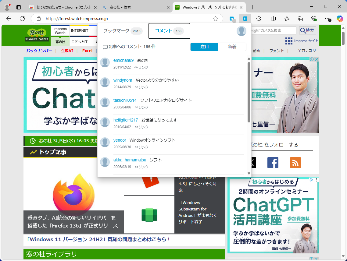Switch comment sorting to 新着
Image resolution: width=347 pixels, height=261 pixels.
point(232,47)
